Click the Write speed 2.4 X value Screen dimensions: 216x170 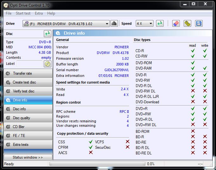(x=125, y=89)
